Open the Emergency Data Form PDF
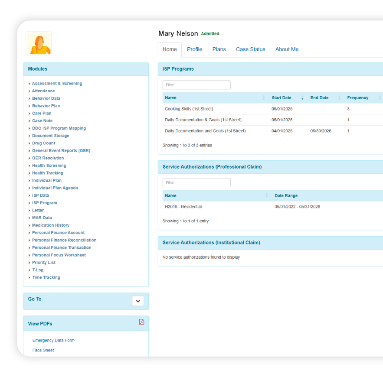Screen dimensions: 383x377 point(53,340)
